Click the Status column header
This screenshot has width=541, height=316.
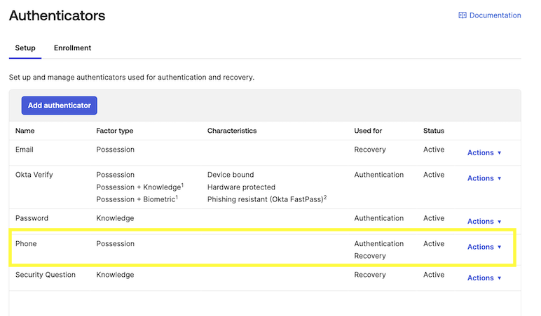[x=434, y=131]
